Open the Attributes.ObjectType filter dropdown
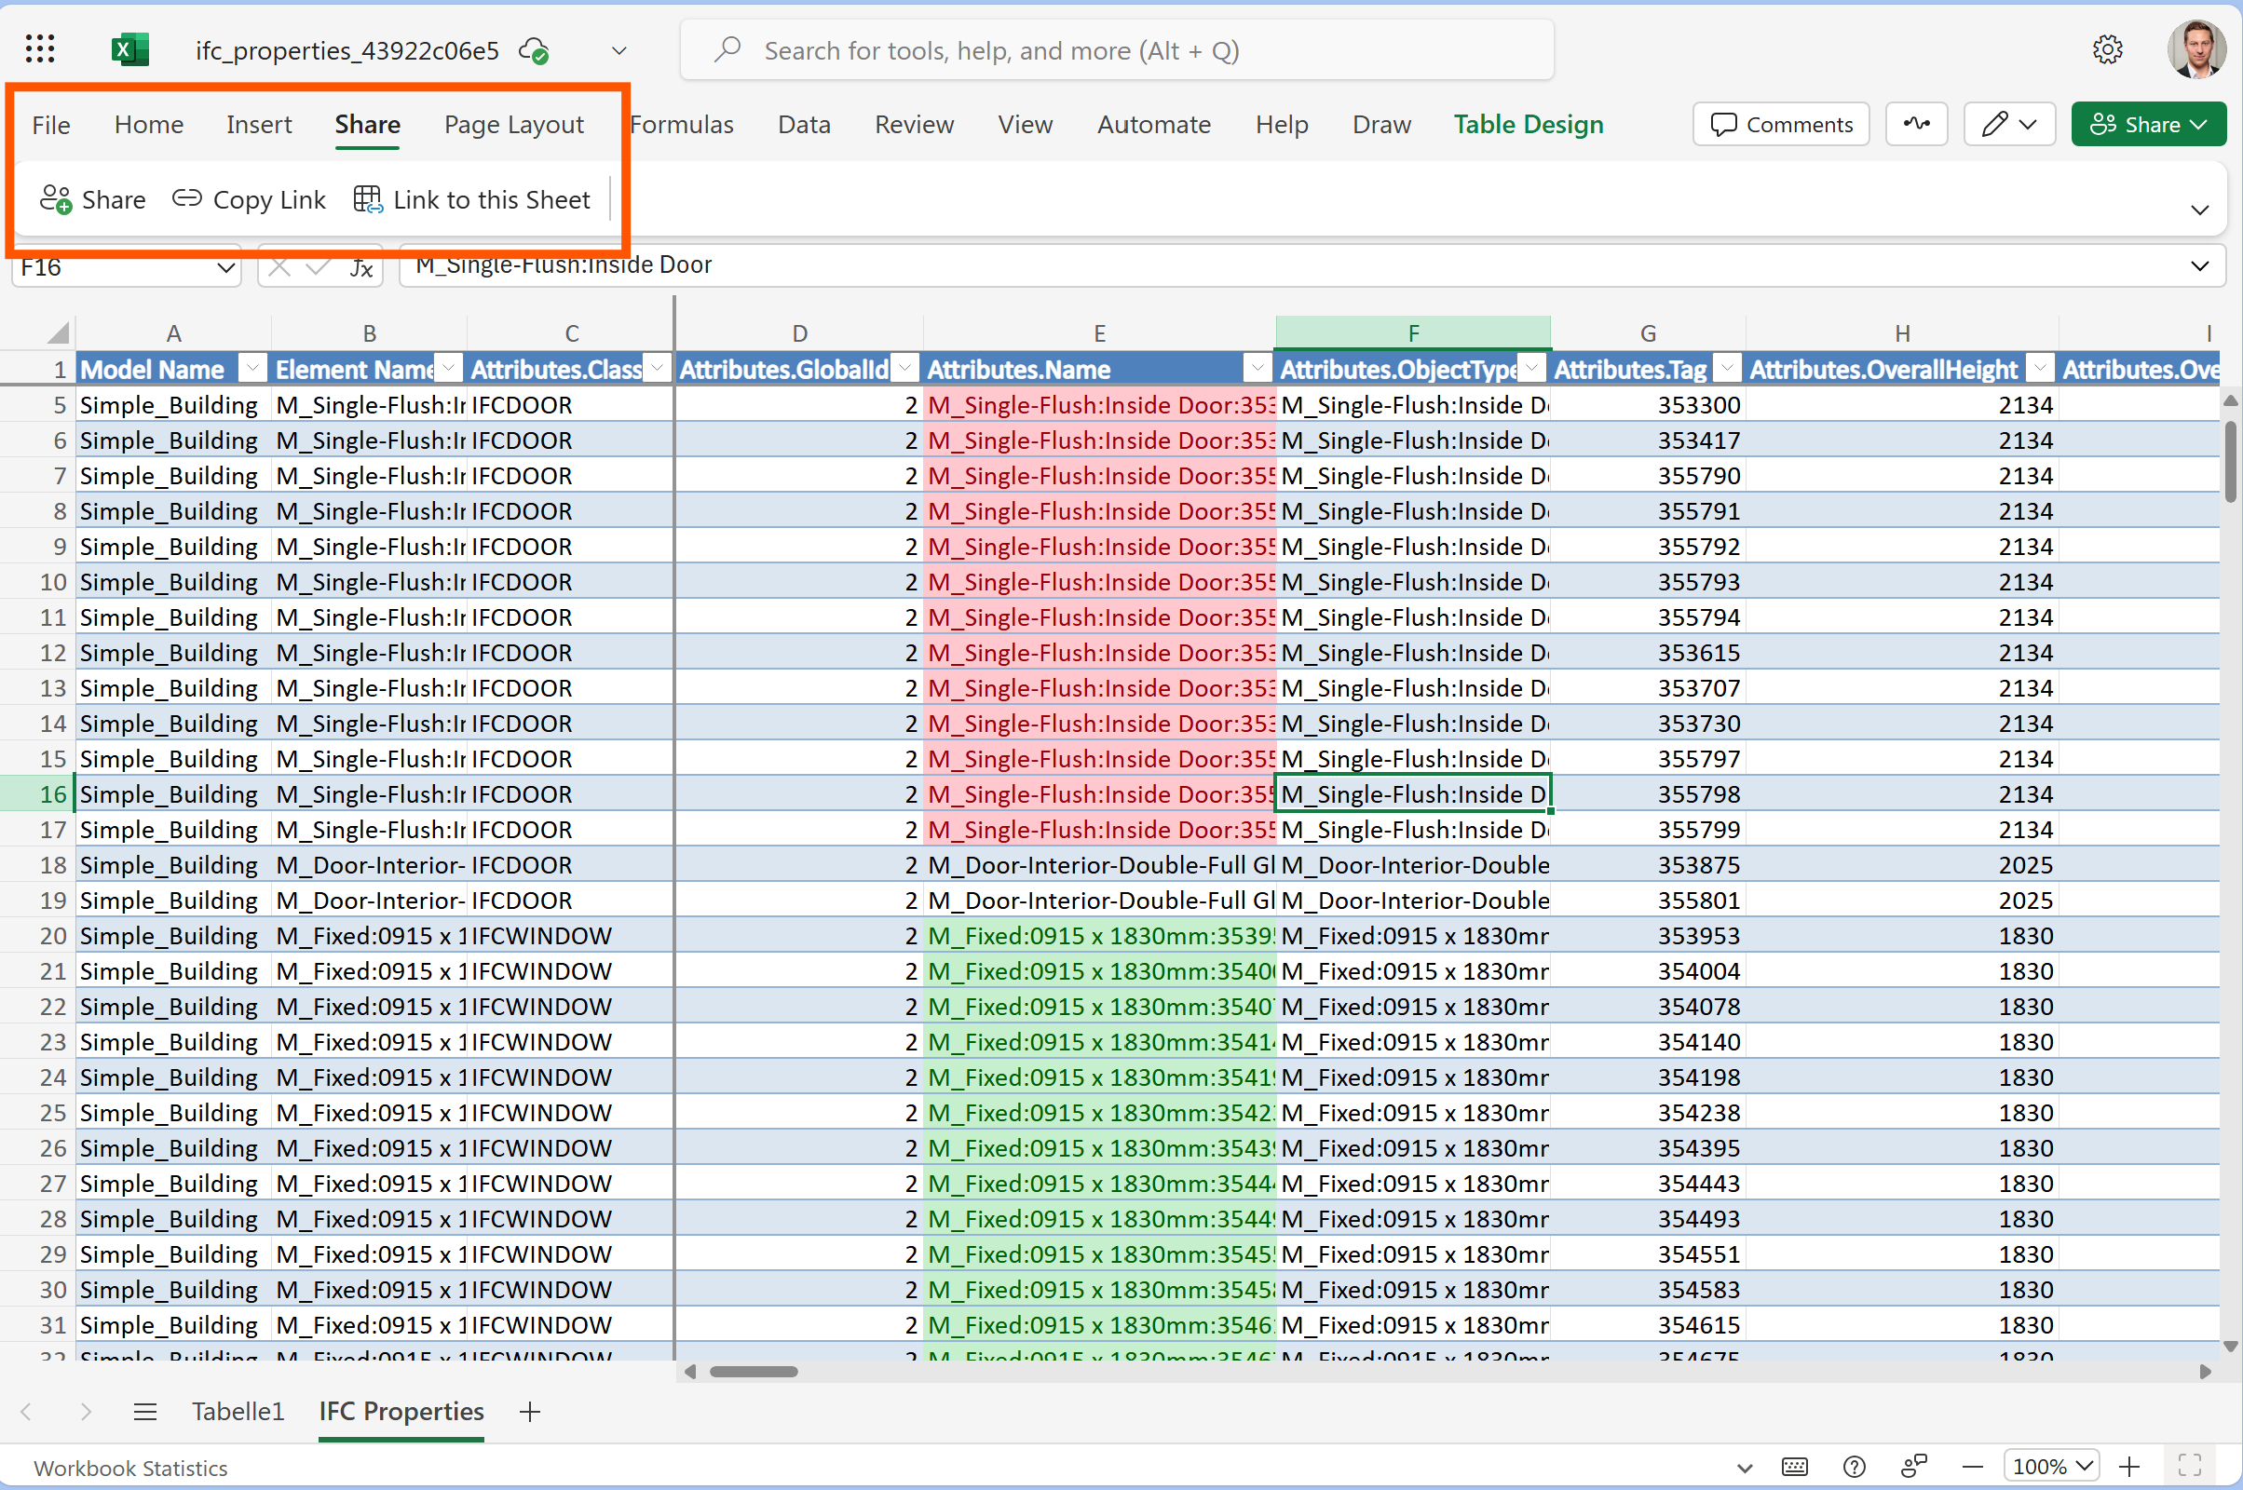 click(x=1532, y=368)
